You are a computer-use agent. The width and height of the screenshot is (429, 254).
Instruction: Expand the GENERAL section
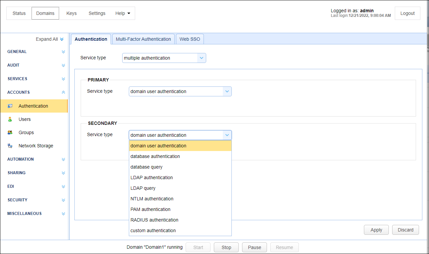coord(63,52)
